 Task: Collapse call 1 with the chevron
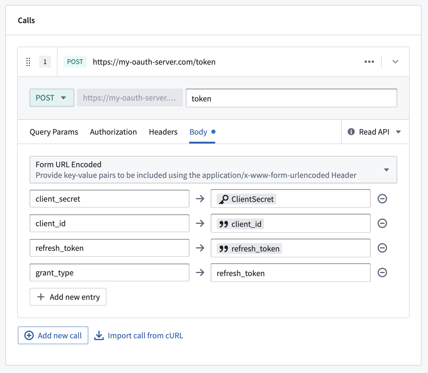coord(395,62)
